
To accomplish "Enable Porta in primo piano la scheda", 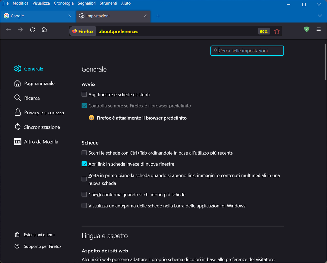I will click(x=84, y=179).
